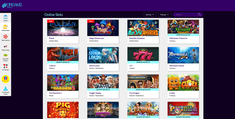Click the Rudolph Awakens title link
This screenshot has width=235, height=119.
(x=137, y=38)
